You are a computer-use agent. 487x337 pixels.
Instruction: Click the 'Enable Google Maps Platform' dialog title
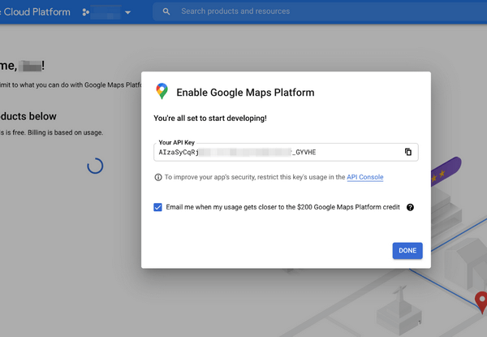click(x=245, y=93)
